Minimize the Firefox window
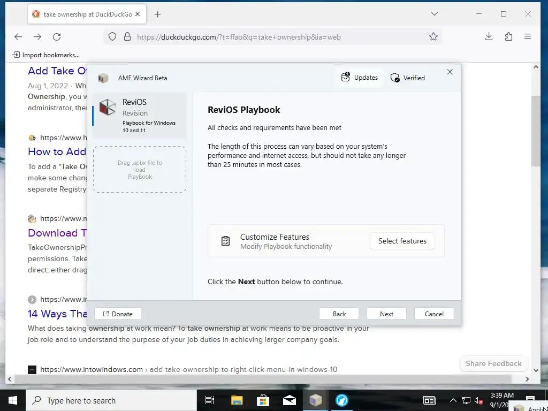Image resolution: width=548 pixels, height=411 pixels. point(479,14)
